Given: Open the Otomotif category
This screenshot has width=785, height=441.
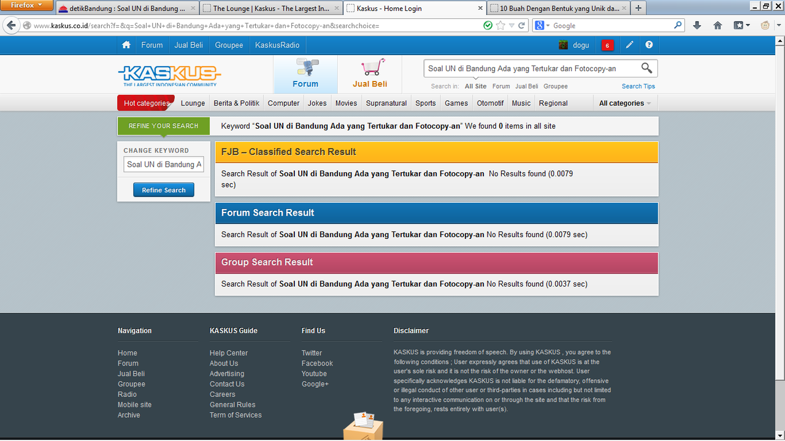Looking at the screenshot, I should 490,103.
